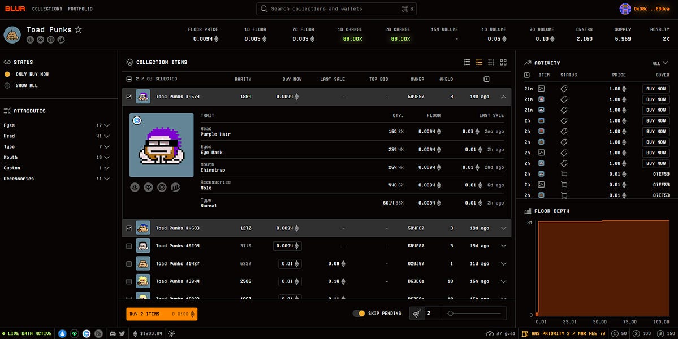Open the Activity 'All' filter dropdown
Viewport: 678px width, 339px height.
click(x=659, y=63)
